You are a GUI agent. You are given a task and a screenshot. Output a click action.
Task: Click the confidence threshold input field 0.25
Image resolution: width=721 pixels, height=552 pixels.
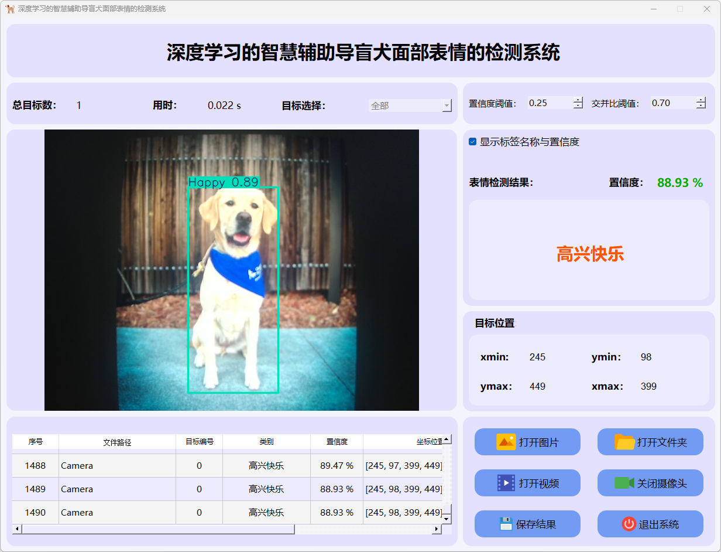[549, 103]
